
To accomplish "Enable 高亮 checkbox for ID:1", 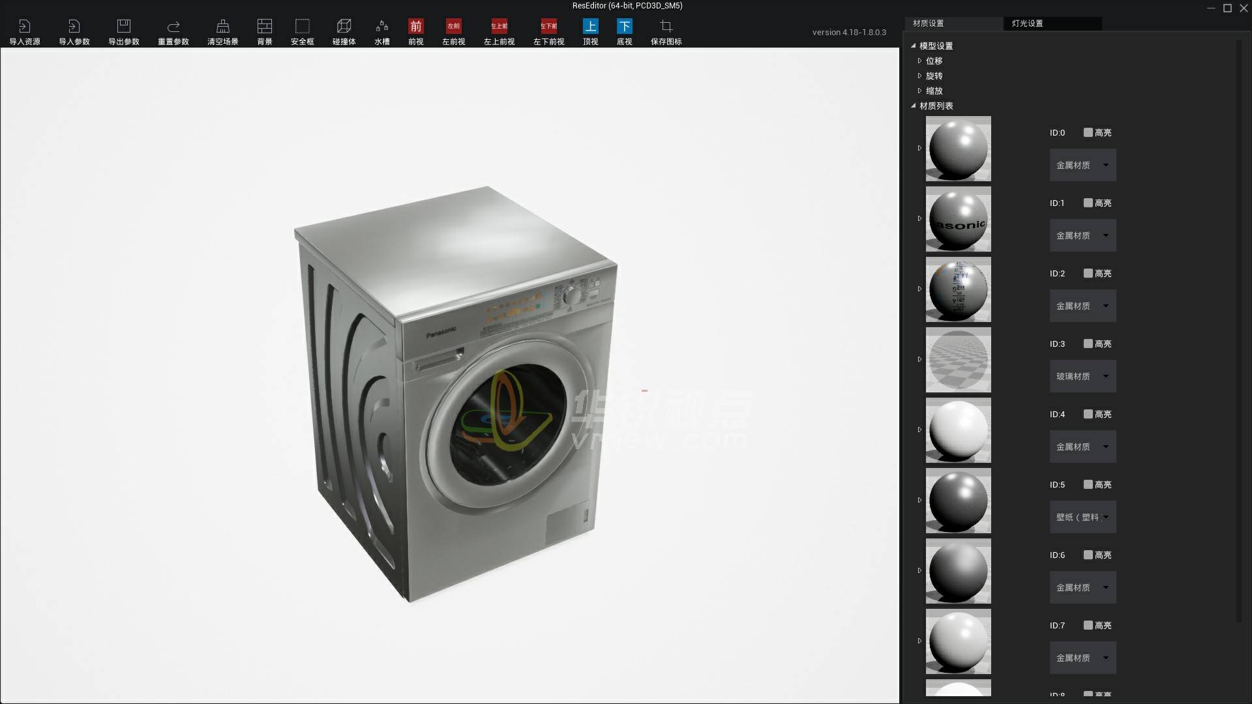I will [1088, 203].
